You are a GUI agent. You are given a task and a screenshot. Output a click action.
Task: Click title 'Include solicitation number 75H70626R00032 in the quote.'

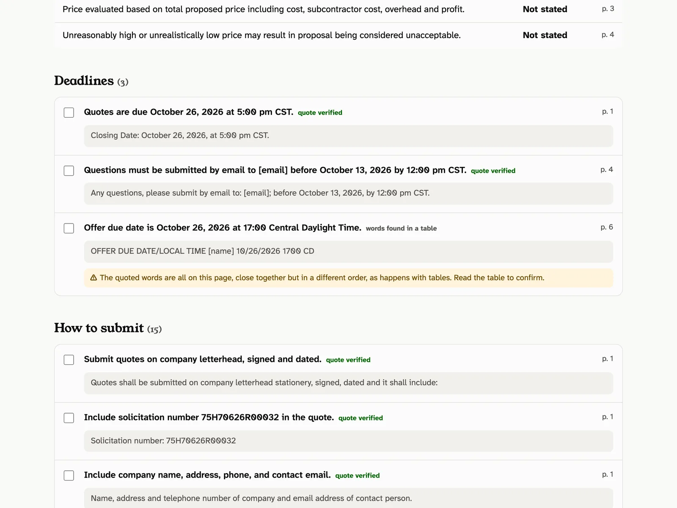click(209, 417)
